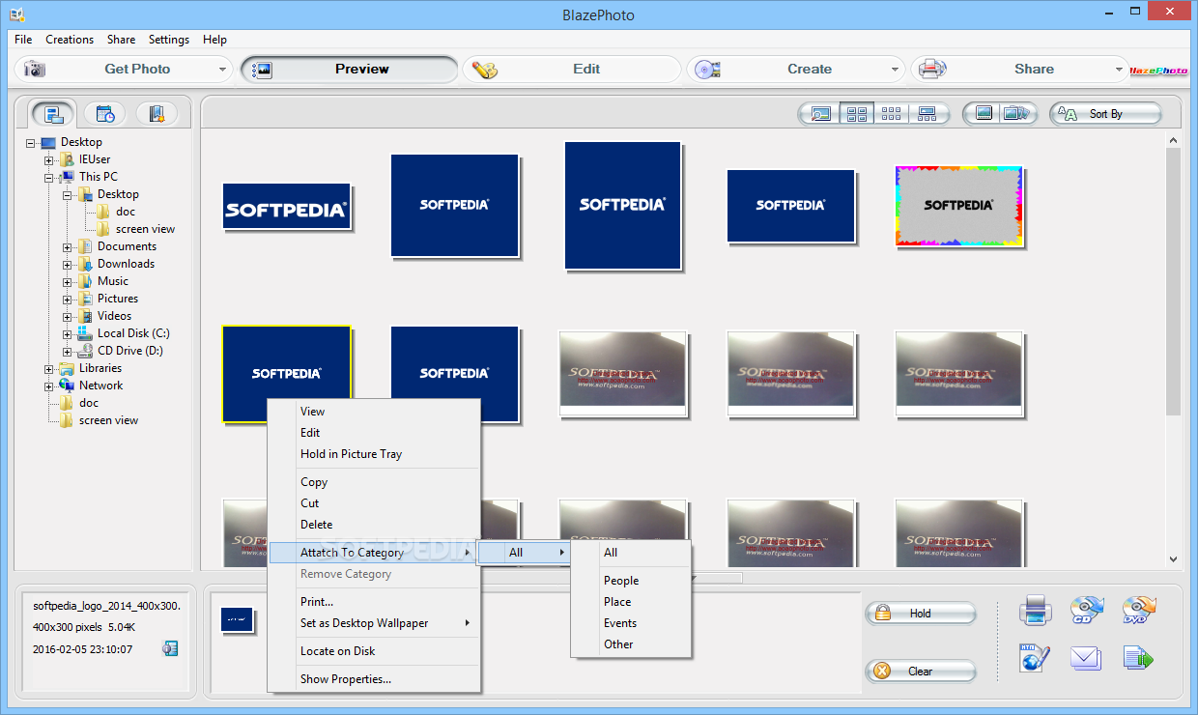The height and width of the screenshot is (715, 1198).
Task: Collapse the This PC tree node
Action: [x=49, y=177]
